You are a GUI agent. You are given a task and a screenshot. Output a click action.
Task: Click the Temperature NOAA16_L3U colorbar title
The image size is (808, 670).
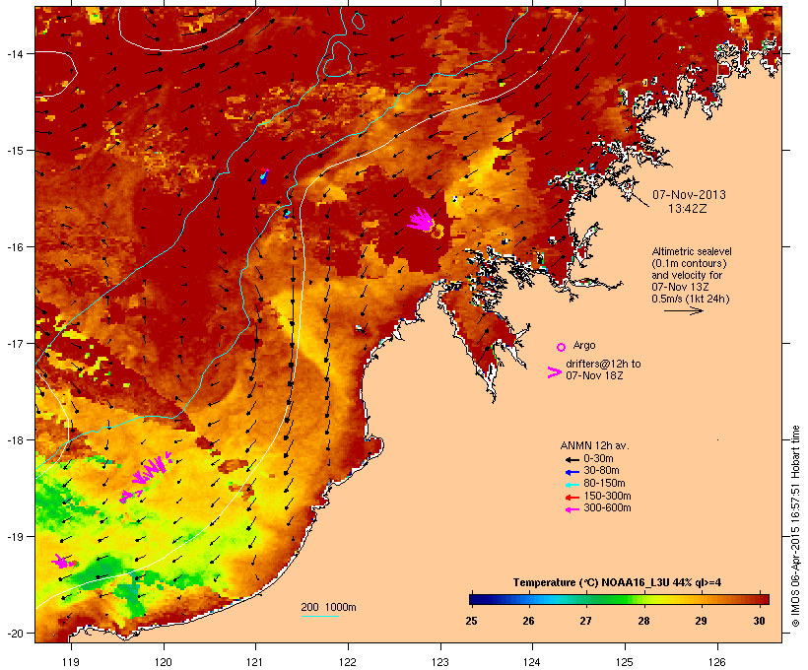point(617,583)
